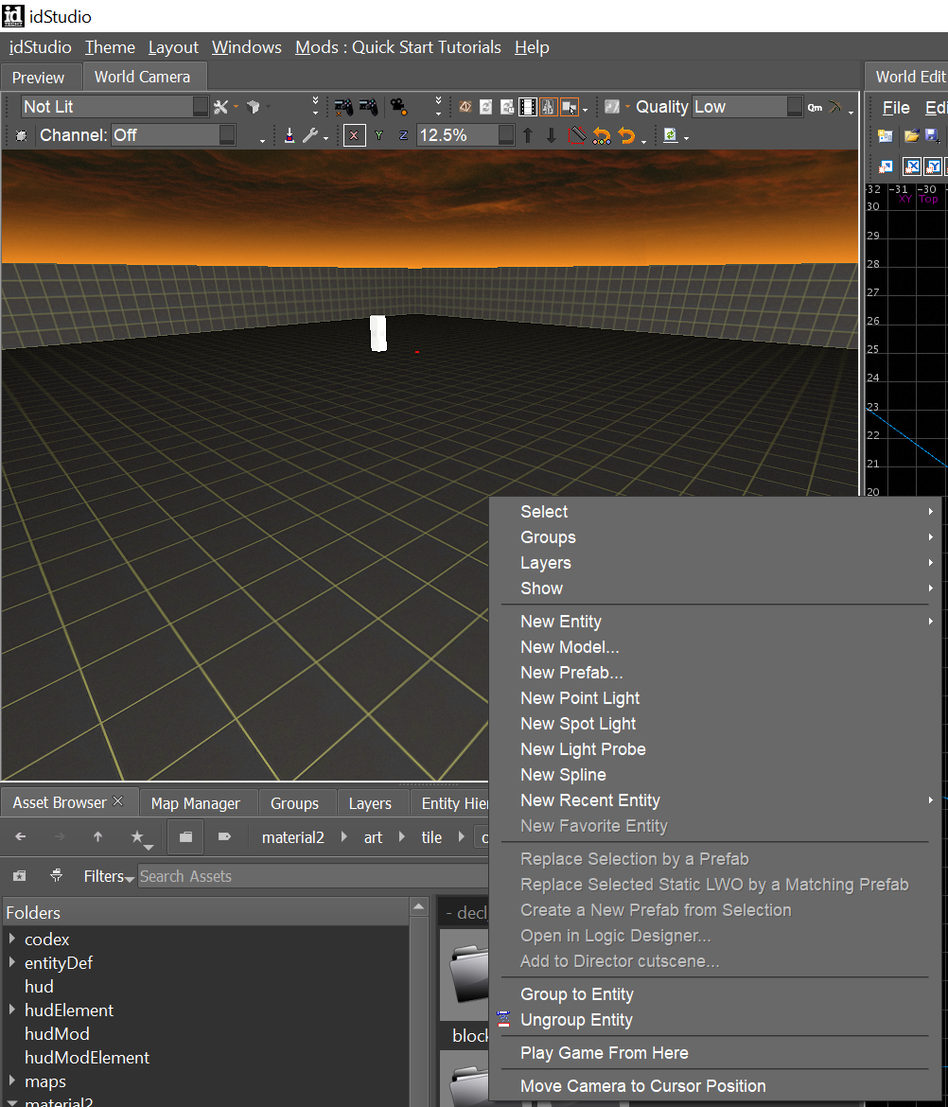Image resolution: width=948 pixels, height=1107 pixels.
Task: Click the wrench tool icon
Action: (310, 135)
